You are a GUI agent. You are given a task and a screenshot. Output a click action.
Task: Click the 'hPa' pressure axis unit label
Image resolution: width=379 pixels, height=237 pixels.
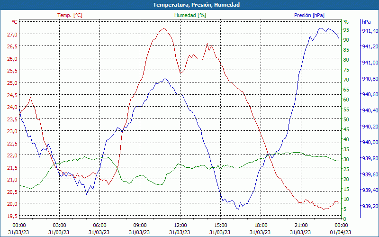pyautogui.click(x=366, y=22)
